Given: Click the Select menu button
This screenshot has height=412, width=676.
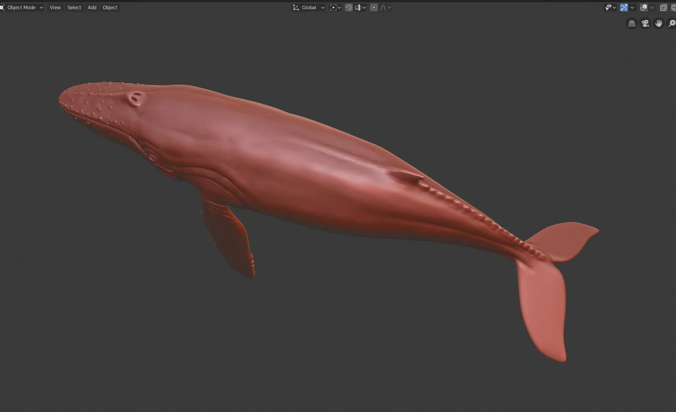Looking at the screenshot, I should pyautogui.click(x=74, y=7).
